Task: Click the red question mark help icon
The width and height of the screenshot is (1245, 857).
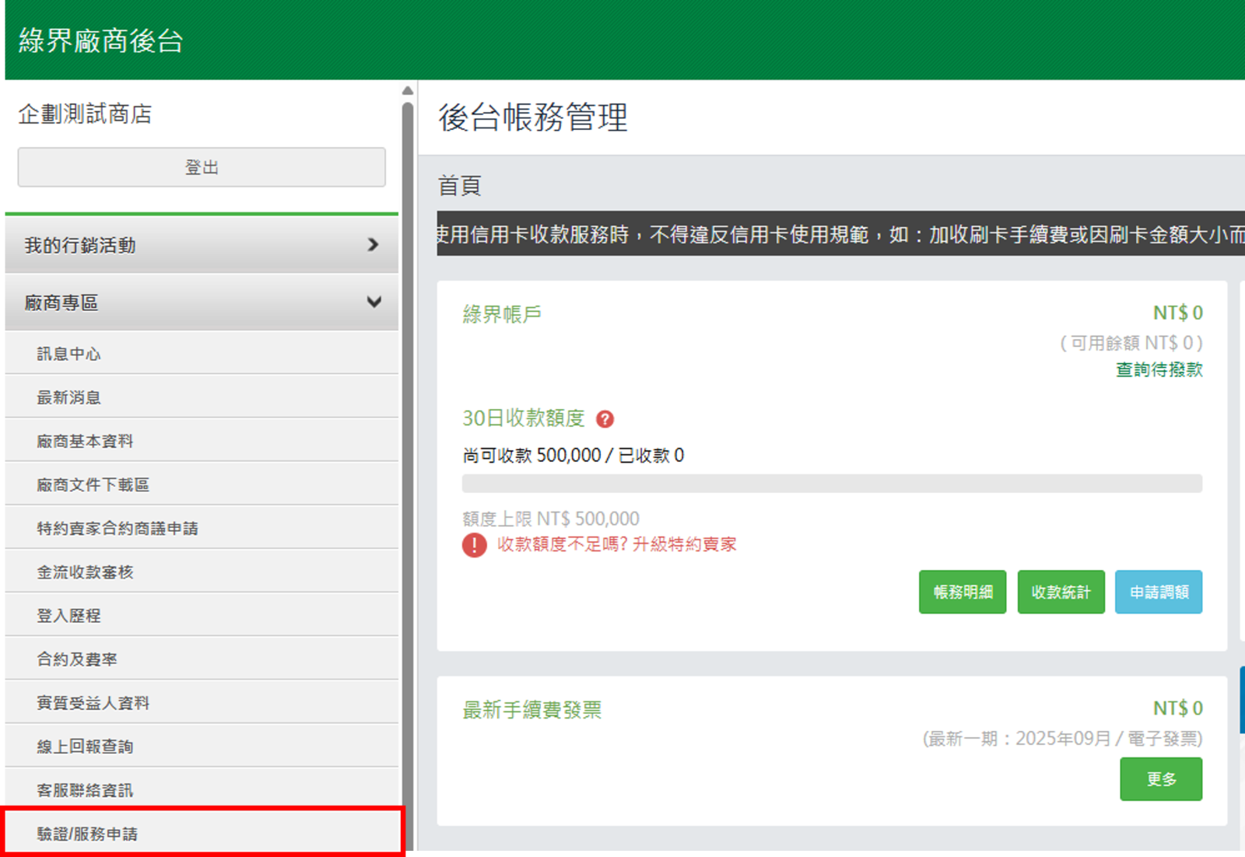Action: 605,419
